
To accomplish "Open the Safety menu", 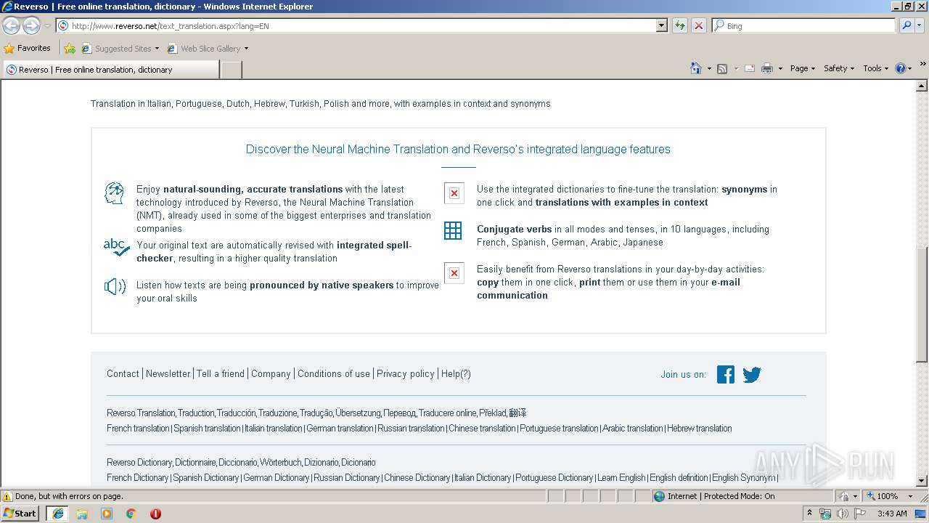I will (839, 68).
